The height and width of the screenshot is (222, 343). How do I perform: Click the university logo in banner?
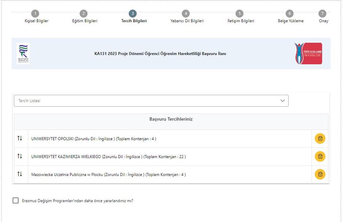tap(23, 54)
